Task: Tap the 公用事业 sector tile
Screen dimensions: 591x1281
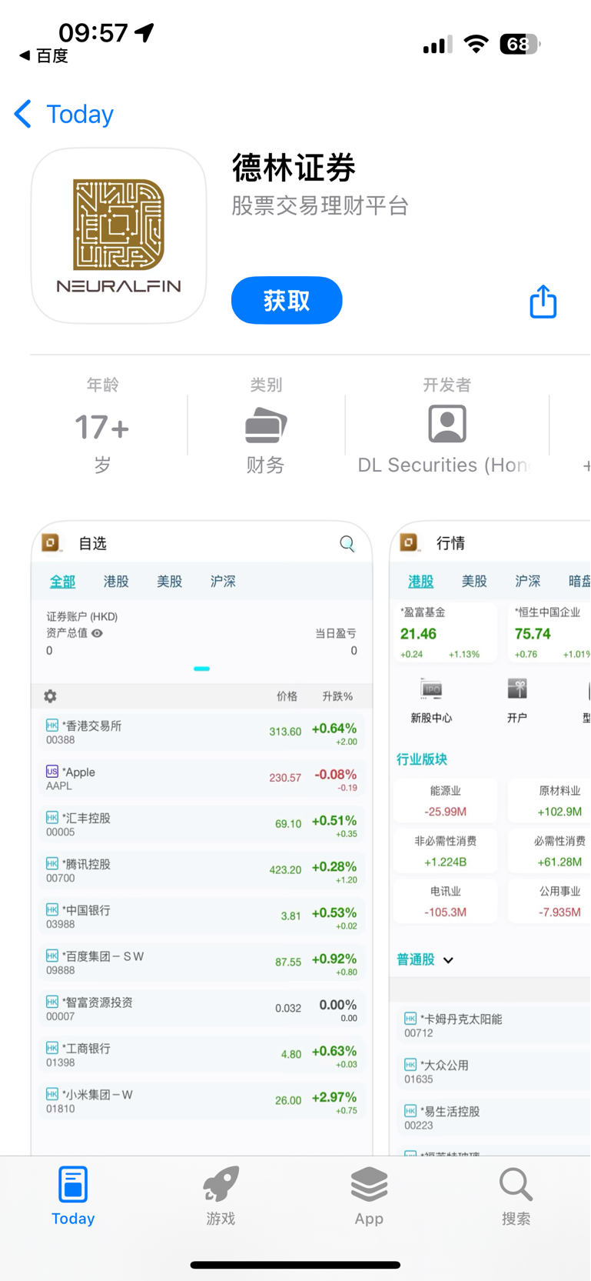Action: 550,901
